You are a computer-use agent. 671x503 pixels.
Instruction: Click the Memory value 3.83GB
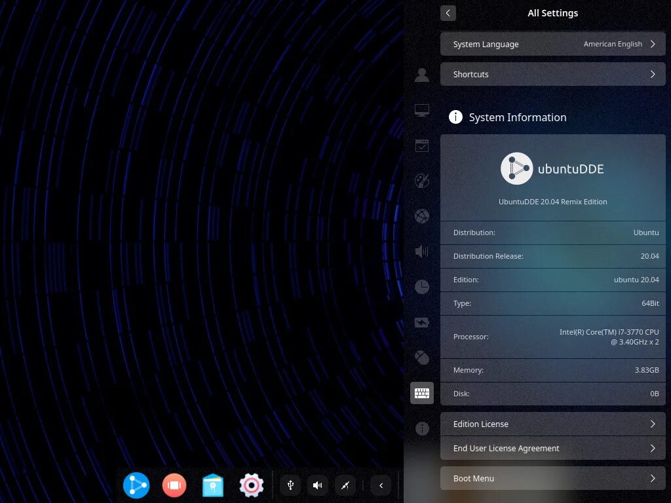pyautogui.click(x=647, y=370)
